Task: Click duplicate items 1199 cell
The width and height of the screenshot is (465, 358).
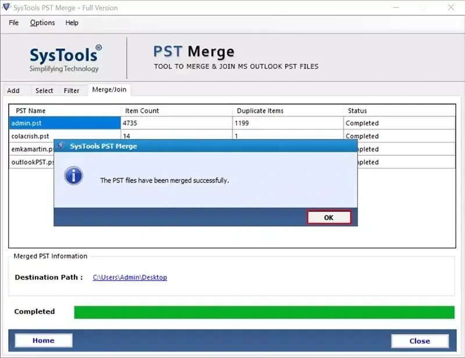Action: point(288,123)
